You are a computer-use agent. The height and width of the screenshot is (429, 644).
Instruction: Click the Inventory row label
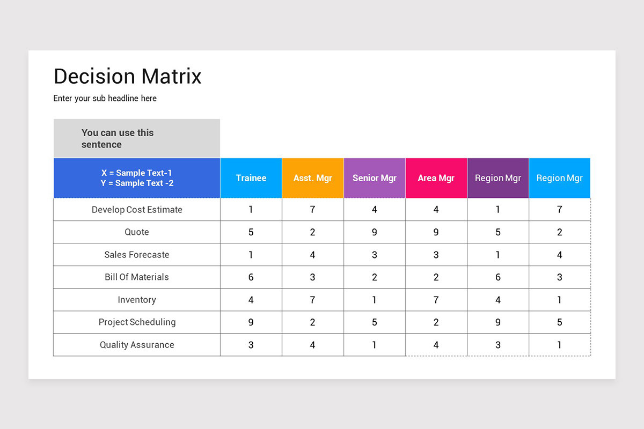(137, 300)
